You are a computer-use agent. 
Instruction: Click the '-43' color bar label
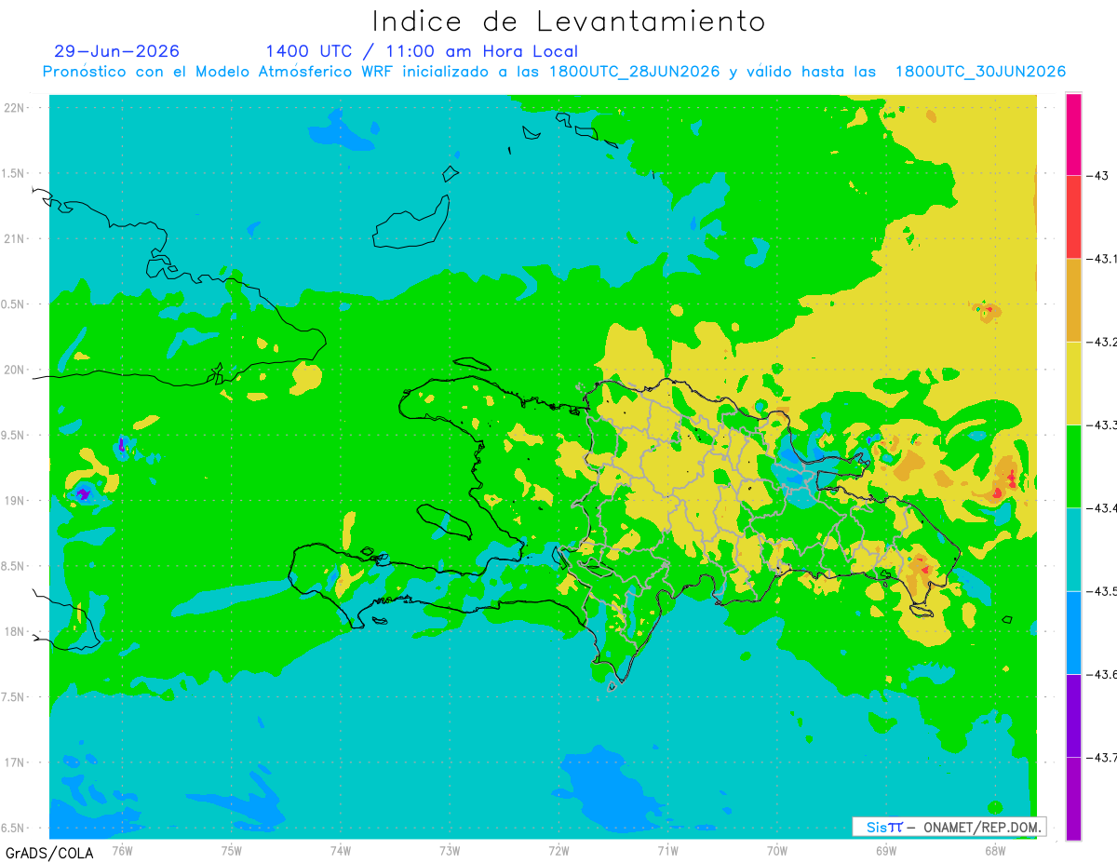1096,176
